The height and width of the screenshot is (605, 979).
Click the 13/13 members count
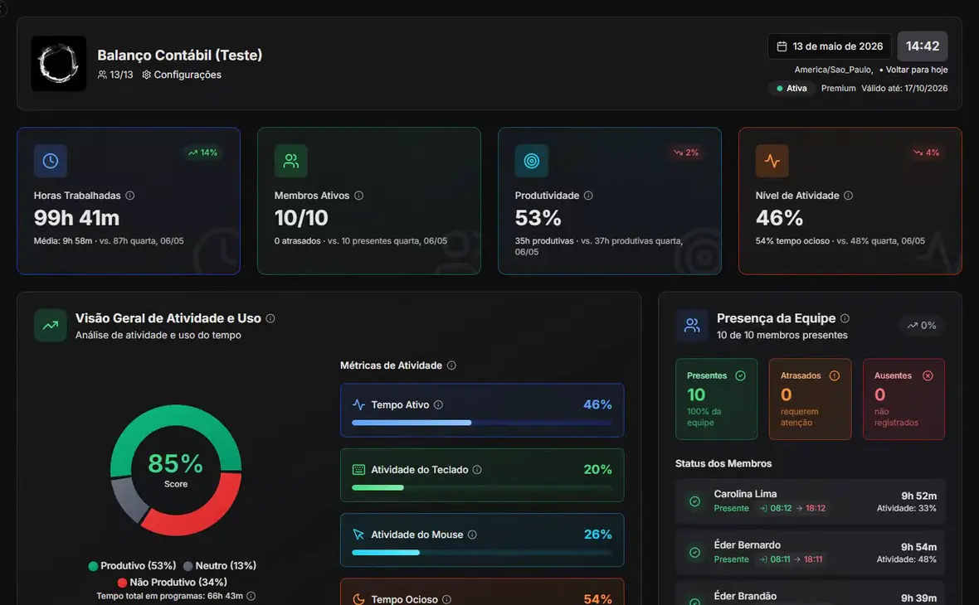pos(115,75)
